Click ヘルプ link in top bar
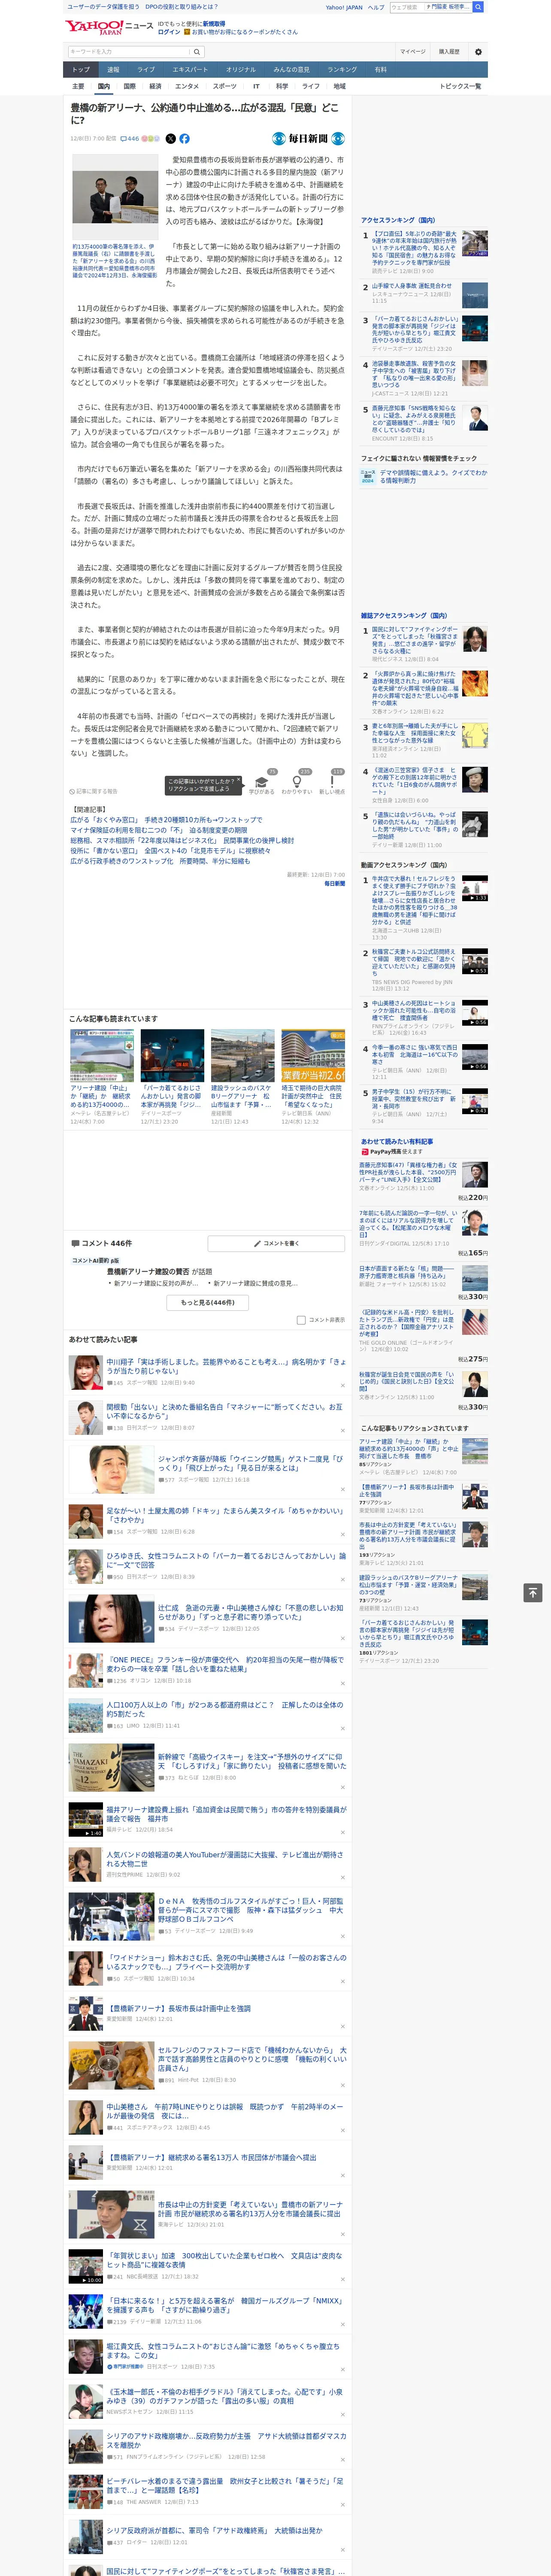This screenshot has height=2576, width=551. (375, 7)
